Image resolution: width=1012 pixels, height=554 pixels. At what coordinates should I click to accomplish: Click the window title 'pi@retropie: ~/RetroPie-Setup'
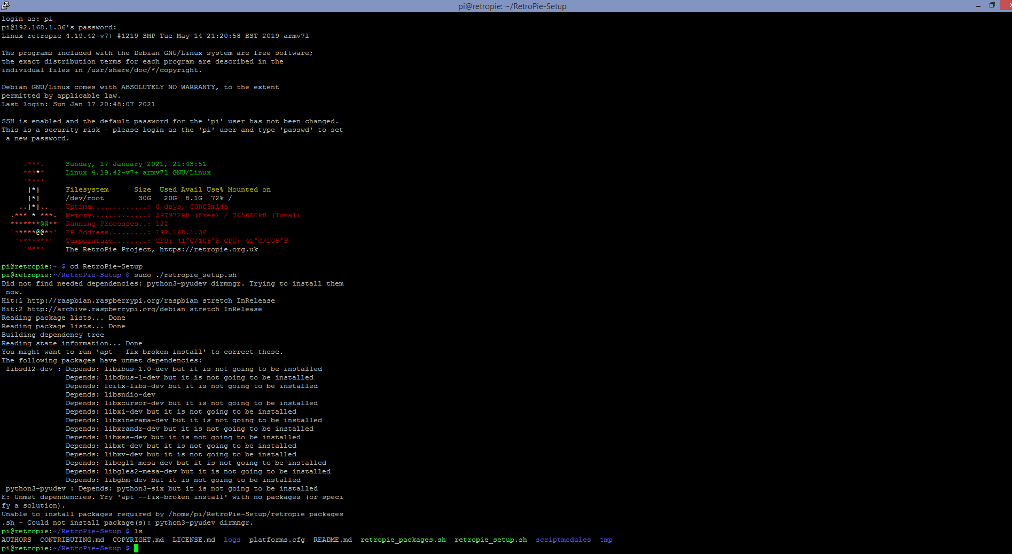click(x=512, y=6)
